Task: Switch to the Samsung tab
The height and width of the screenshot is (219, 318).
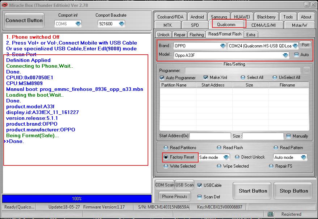Action: [x=219, y=17]
